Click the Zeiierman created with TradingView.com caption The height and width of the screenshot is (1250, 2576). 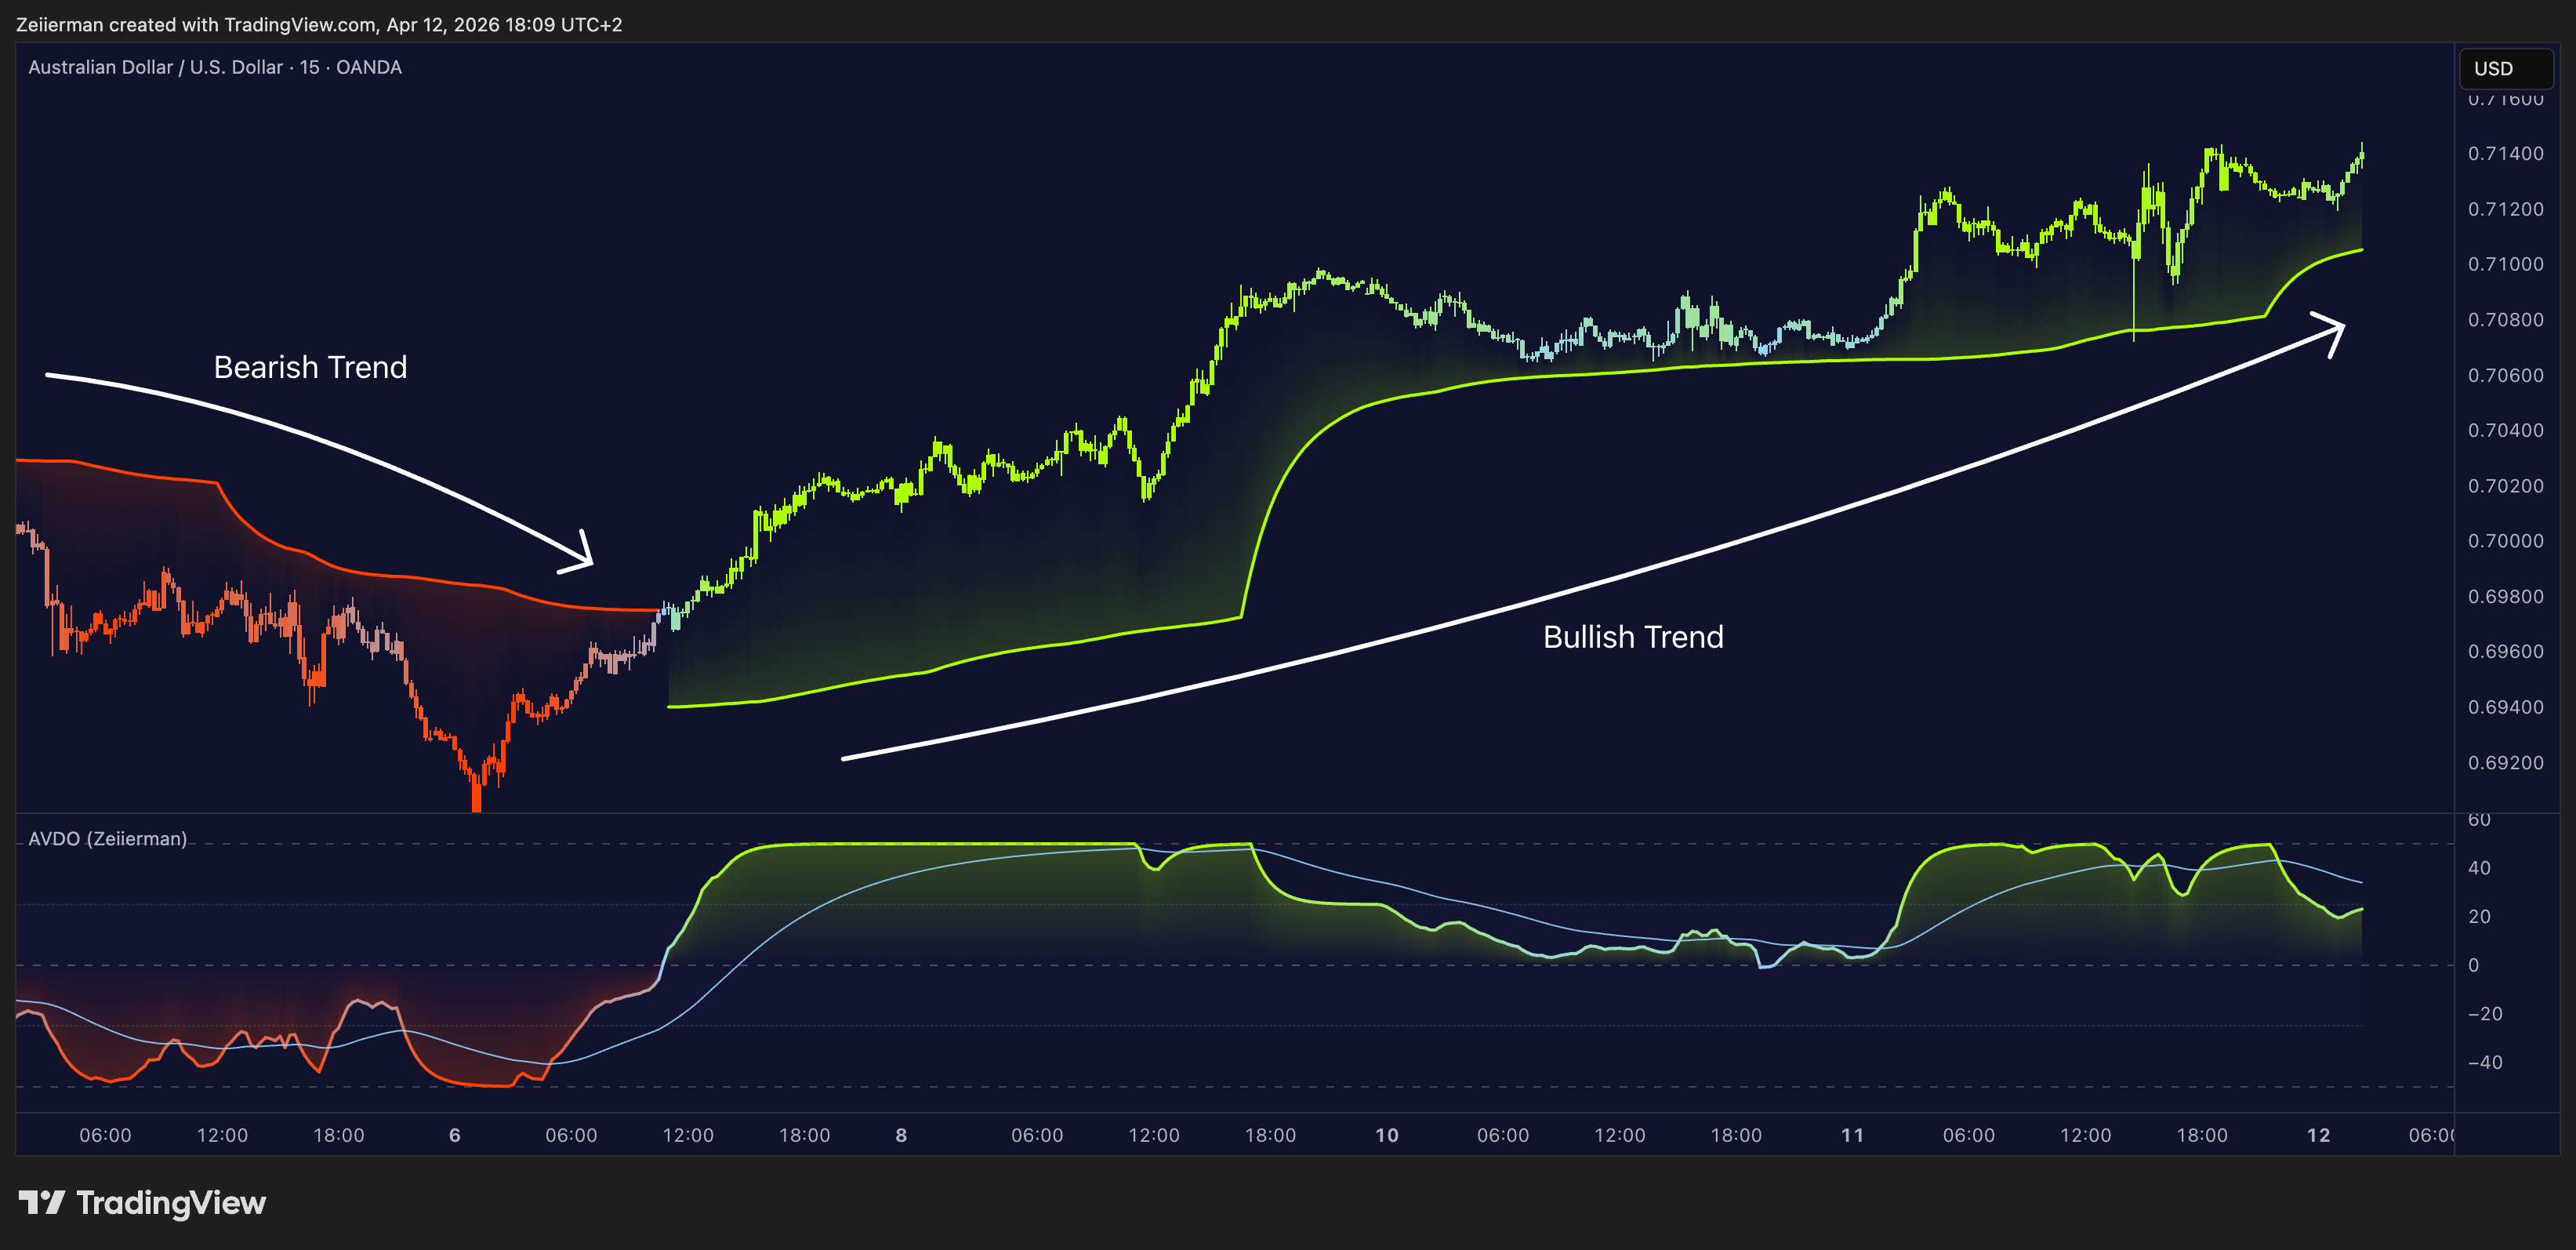319,24
